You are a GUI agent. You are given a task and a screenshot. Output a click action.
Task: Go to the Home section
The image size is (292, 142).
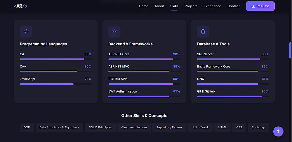[x=144, y=6]
